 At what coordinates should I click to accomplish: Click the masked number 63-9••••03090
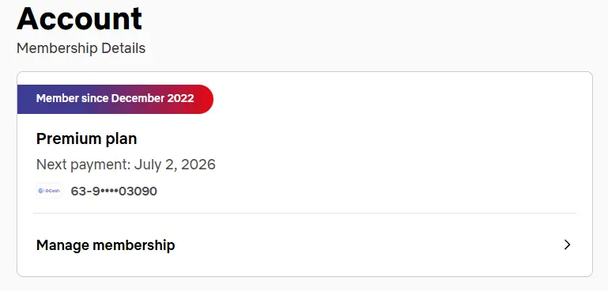coord(114,191)
